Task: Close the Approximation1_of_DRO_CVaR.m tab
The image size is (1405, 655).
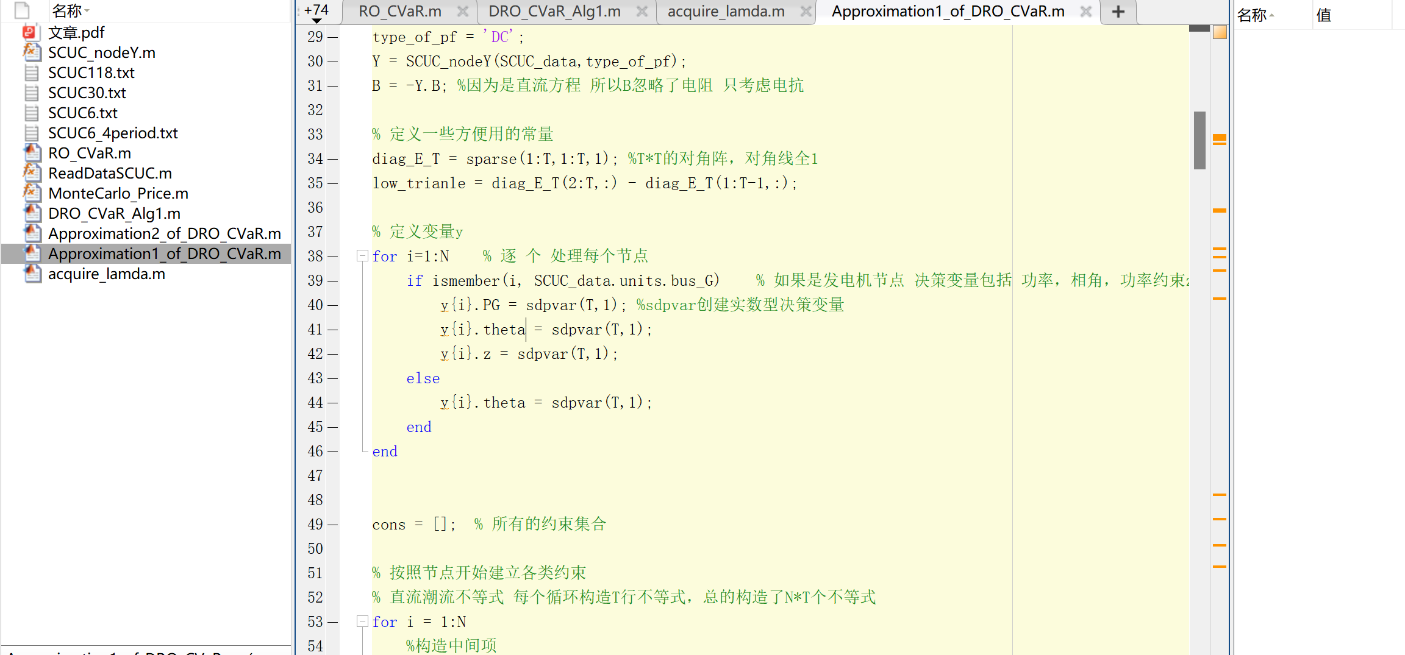Action: pos(1085,12)
